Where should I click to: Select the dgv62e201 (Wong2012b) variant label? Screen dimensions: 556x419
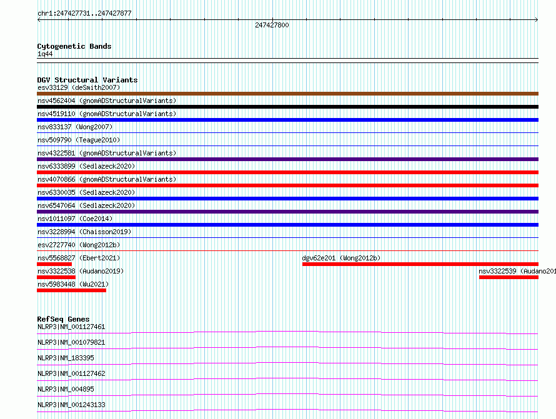pyautogui.click(x=340, y=258)
